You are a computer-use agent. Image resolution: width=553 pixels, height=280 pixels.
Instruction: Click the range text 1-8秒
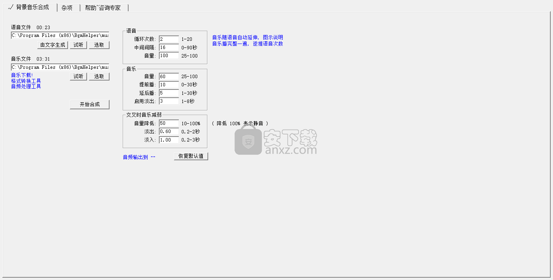[188, 101]
